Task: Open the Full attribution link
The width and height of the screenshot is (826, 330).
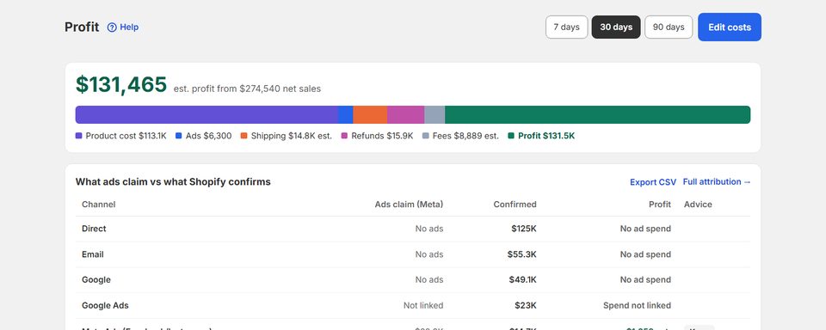Action: [x=717, y=181]
